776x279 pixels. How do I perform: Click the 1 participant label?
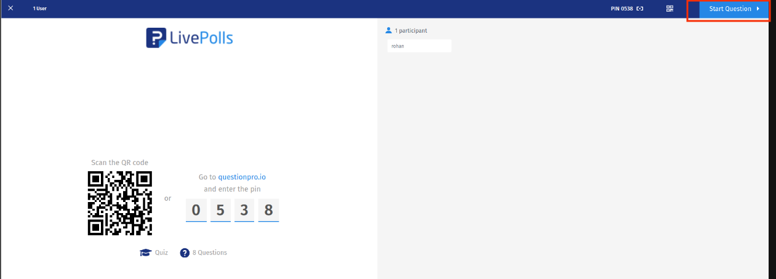pos(411,30)
